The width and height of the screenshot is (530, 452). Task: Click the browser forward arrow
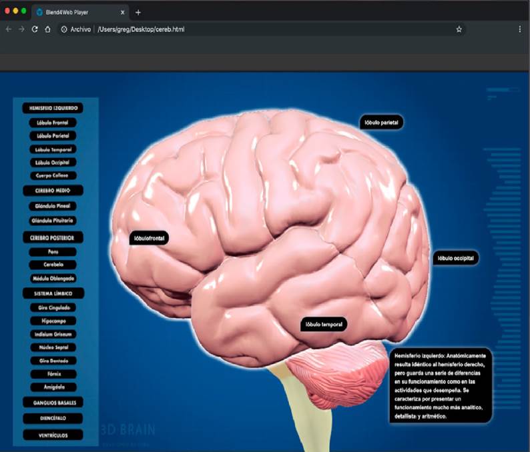click(21, 29)
